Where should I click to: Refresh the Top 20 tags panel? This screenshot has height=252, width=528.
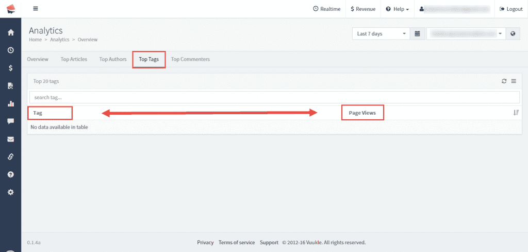pyautogui.click(x=504, y=81)
